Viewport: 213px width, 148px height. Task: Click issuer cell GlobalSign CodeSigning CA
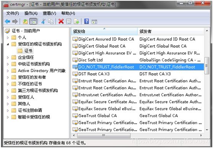click(170, 60)
